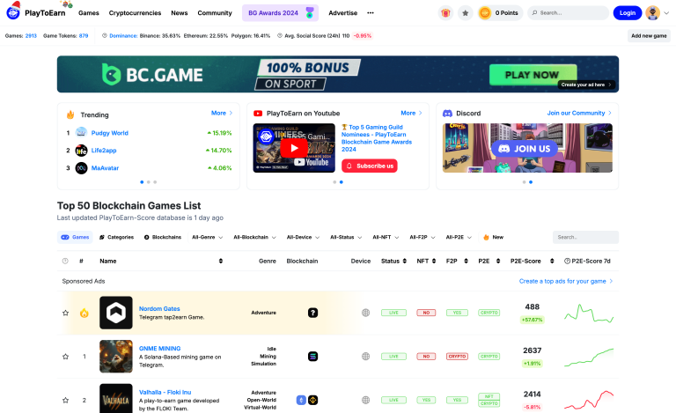Open Join our Community link
Screen dimensions: 676x413
[579, 113]
